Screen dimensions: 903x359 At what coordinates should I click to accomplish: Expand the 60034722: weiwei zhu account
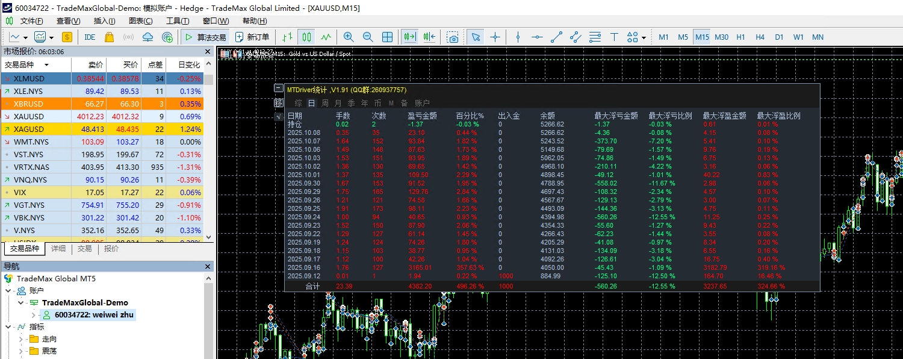[34, 315]
